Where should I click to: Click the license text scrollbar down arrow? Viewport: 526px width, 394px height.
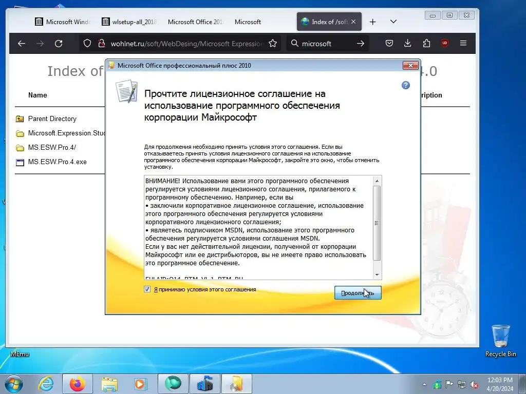click(x=377, y=275)
